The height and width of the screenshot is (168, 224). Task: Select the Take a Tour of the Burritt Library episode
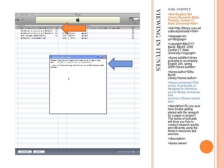34,38
